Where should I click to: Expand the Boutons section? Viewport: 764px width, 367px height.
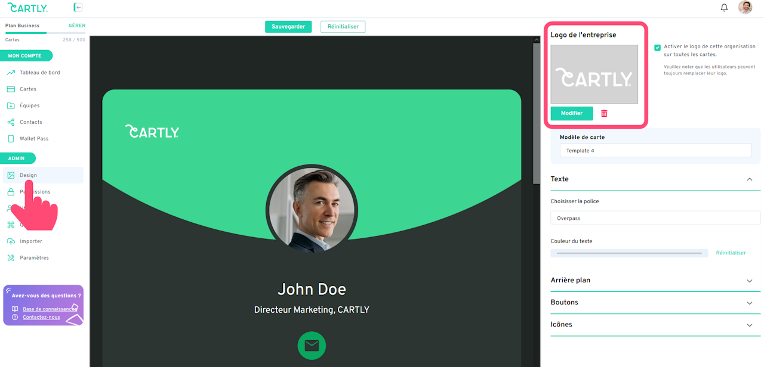(750, 303)
